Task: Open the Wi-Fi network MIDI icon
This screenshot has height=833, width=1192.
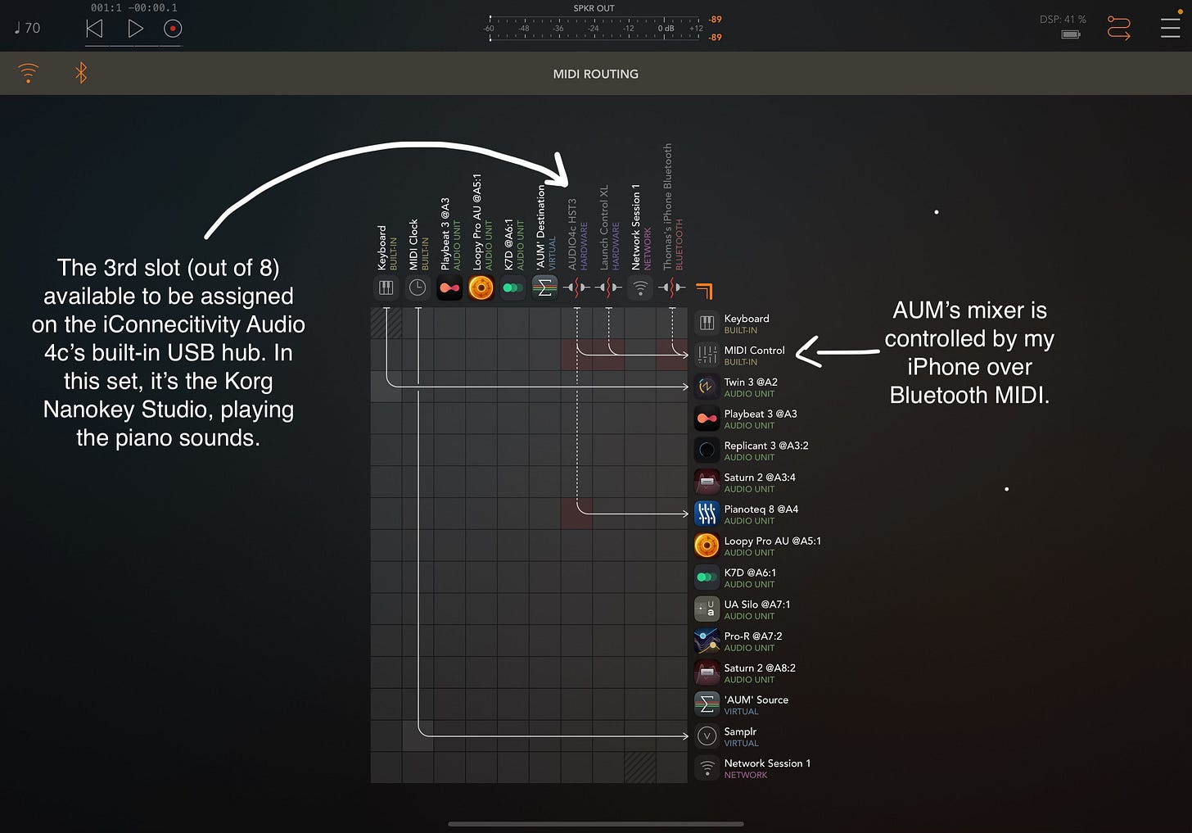Action: [x=29, y=74]
